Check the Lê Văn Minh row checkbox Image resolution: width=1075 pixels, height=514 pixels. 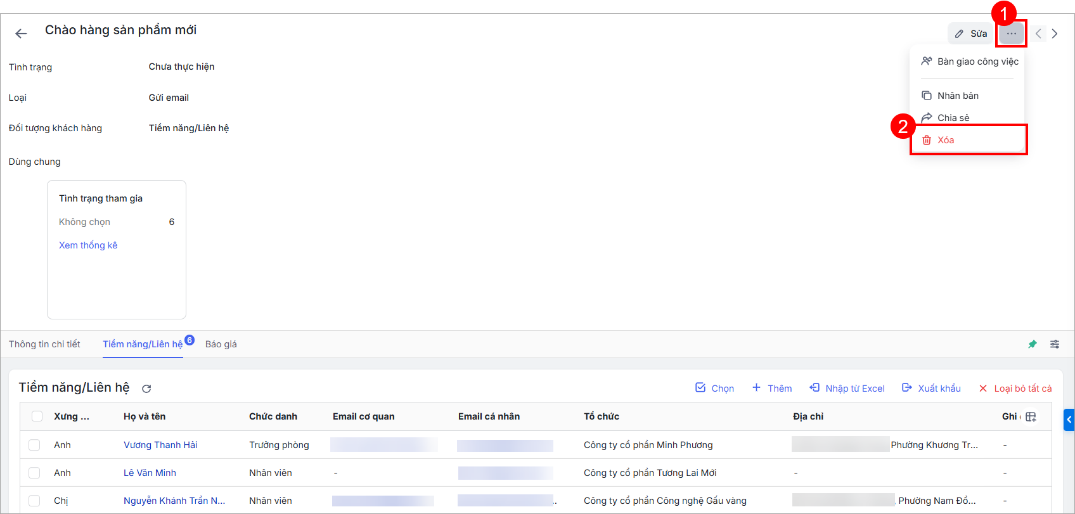(x=34, y=473)
